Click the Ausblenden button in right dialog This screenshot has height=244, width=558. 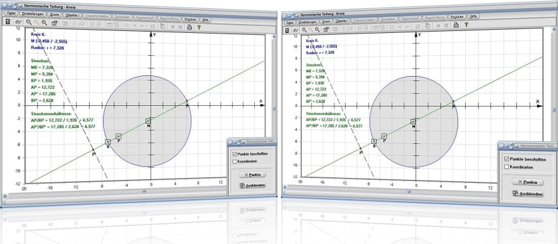coord(527,194)
